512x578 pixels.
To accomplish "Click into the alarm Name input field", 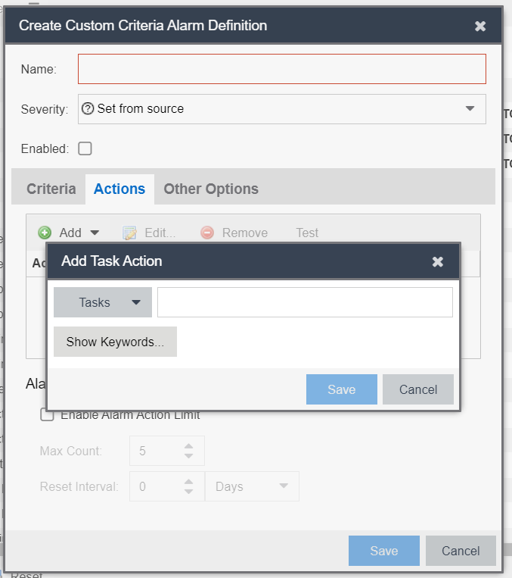I will pyautogui.click(x=281, y=69).
